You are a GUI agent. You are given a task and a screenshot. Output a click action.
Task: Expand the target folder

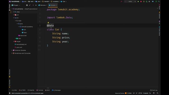pos(14,41)
